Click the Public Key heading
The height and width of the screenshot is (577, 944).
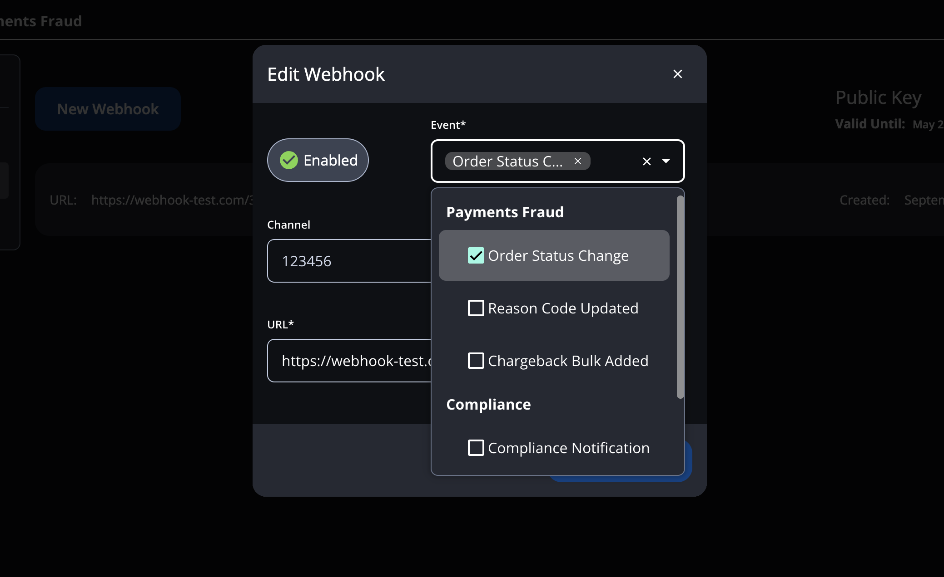click(x=878, y=98)
